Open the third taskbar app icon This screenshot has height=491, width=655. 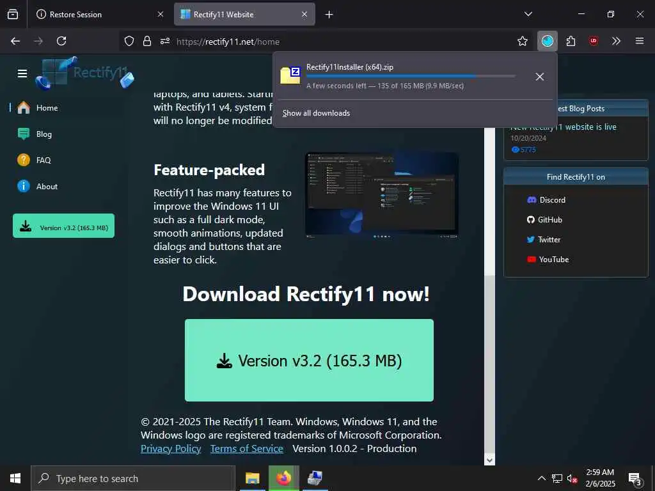click(315, 478)
